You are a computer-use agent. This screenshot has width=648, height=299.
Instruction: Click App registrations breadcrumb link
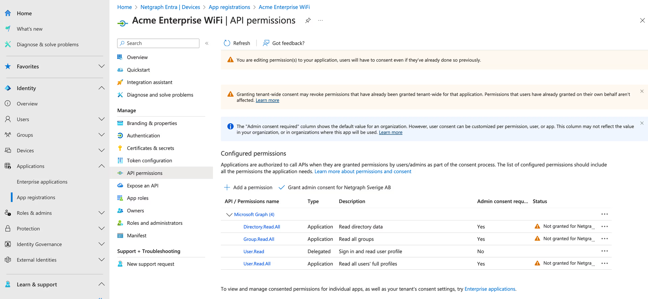click(x=230, y=7)
